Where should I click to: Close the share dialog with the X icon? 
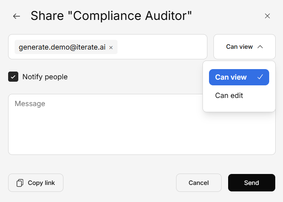[x=267, y=16]
